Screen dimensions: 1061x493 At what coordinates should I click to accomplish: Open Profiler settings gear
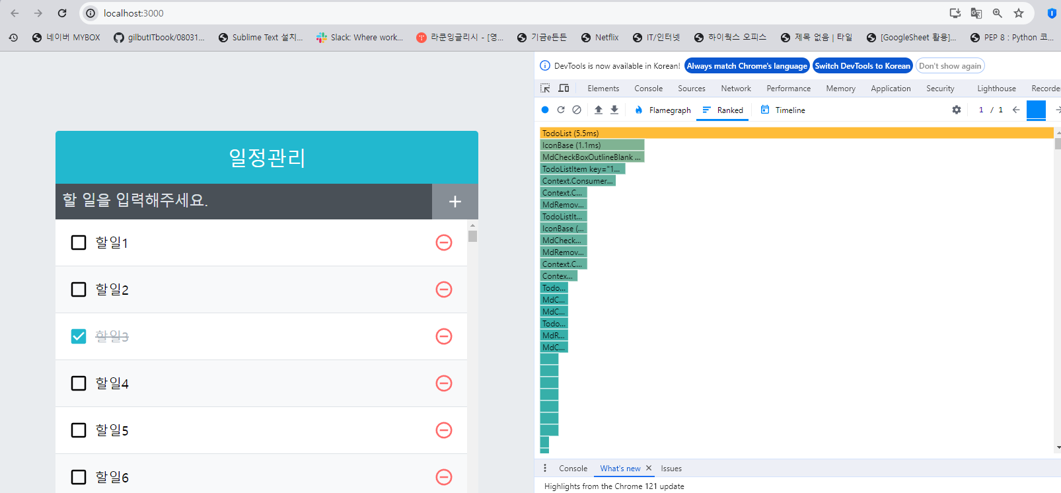957,110
